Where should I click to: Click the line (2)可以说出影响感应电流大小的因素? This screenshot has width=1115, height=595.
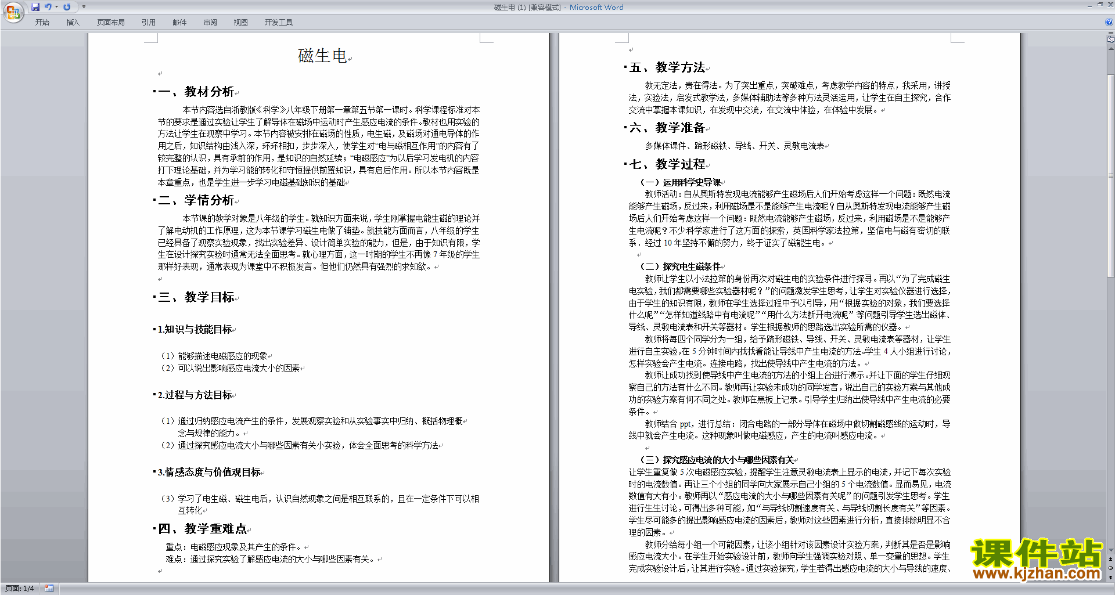pyautogui.click(x=230, y=368)
